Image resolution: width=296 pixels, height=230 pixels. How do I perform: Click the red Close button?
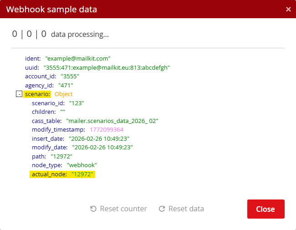[x=266, y=209]
